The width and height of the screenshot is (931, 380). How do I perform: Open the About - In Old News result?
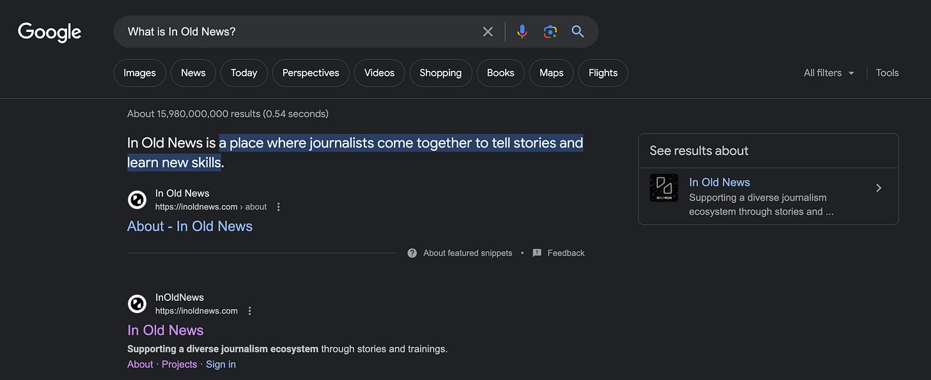coord(189,226)
